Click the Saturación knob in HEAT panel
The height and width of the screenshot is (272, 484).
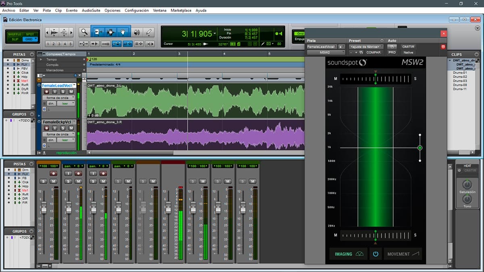coord(467,185)
